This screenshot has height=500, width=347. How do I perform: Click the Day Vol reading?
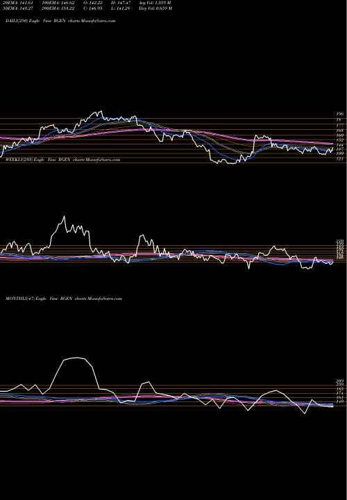pyautogui.click(x=155, y=8)
